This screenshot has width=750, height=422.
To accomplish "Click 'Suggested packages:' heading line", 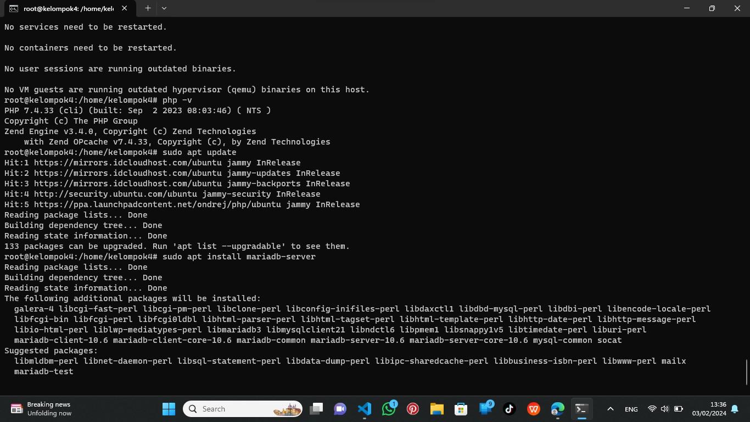I will (x=51, y=351).
